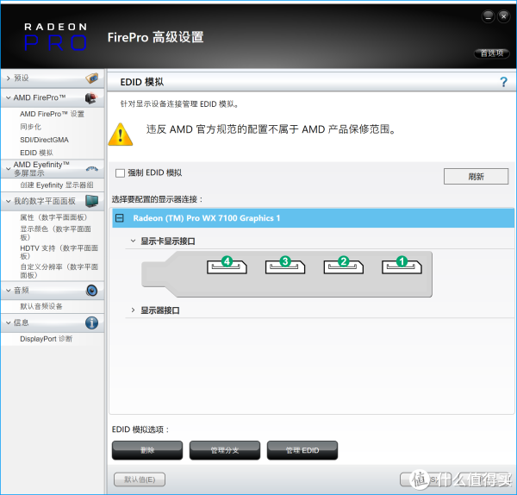Open 创建 Eyefinity 显示器组 page
The height and width of the screenshot is (495, 517).
click(x=57, y=185)
